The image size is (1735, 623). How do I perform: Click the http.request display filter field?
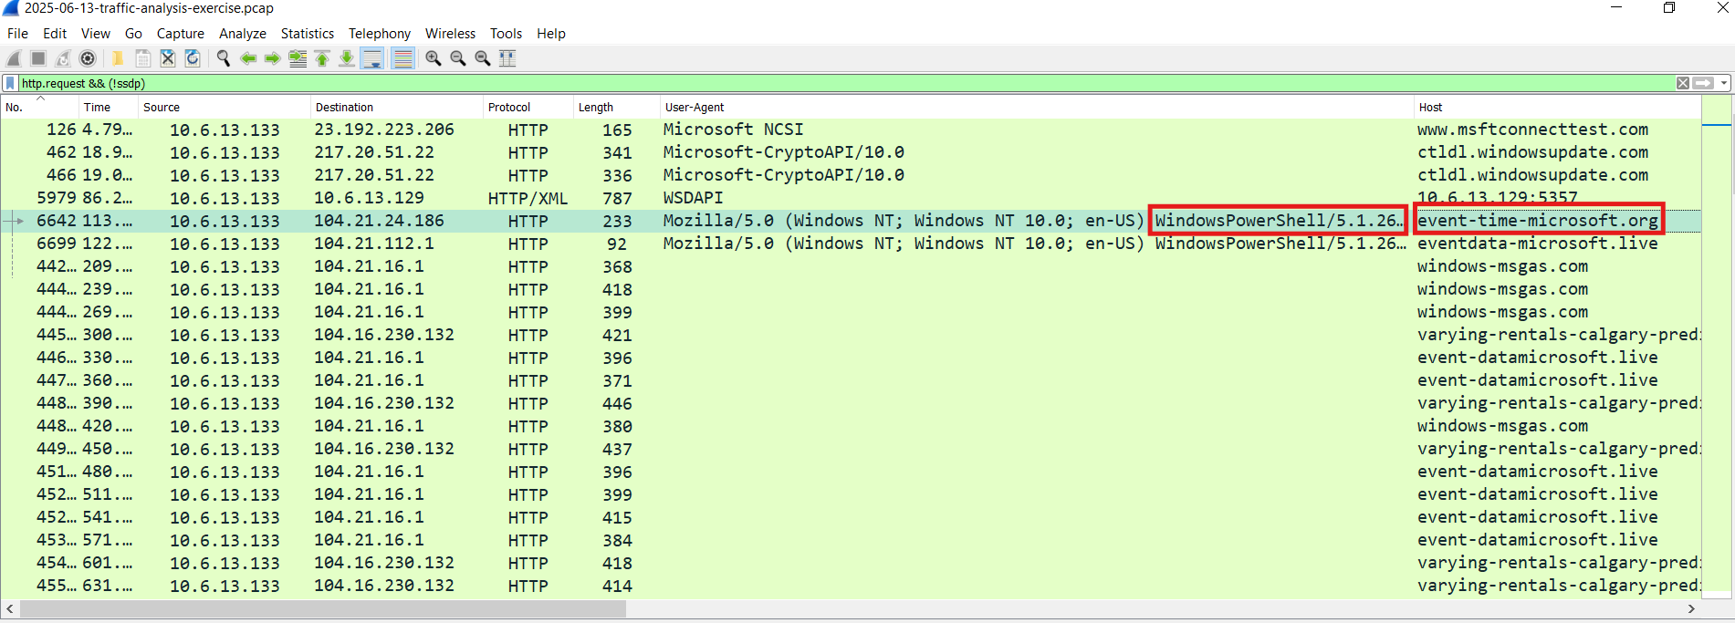coord(821,83)
